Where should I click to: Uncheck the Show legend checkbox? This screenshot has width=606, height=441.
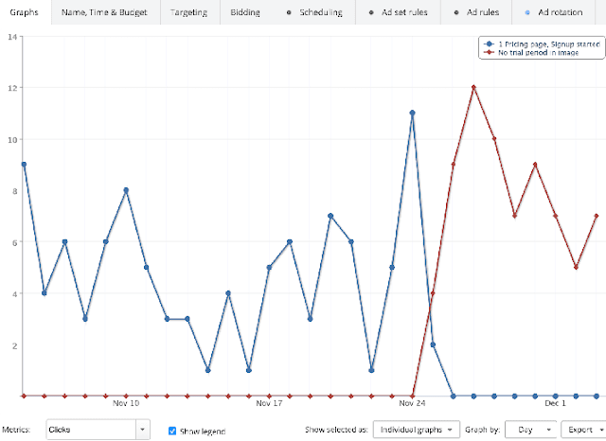click(x=172, y=431)
